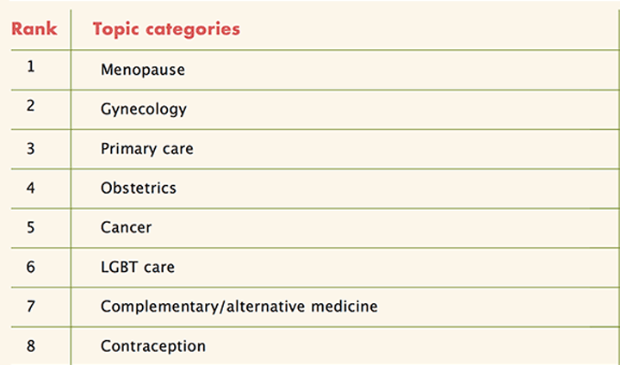The height and width of the screenshot is (365, 620).
Task: Select the Contraception topic
Action: (x=153, y=346)
